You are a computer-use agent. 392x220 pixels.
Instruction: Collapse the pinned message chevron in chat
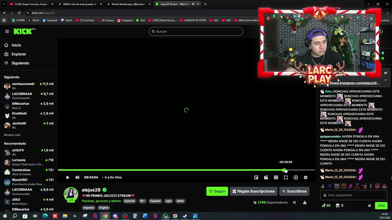click(x=386, y=80)
